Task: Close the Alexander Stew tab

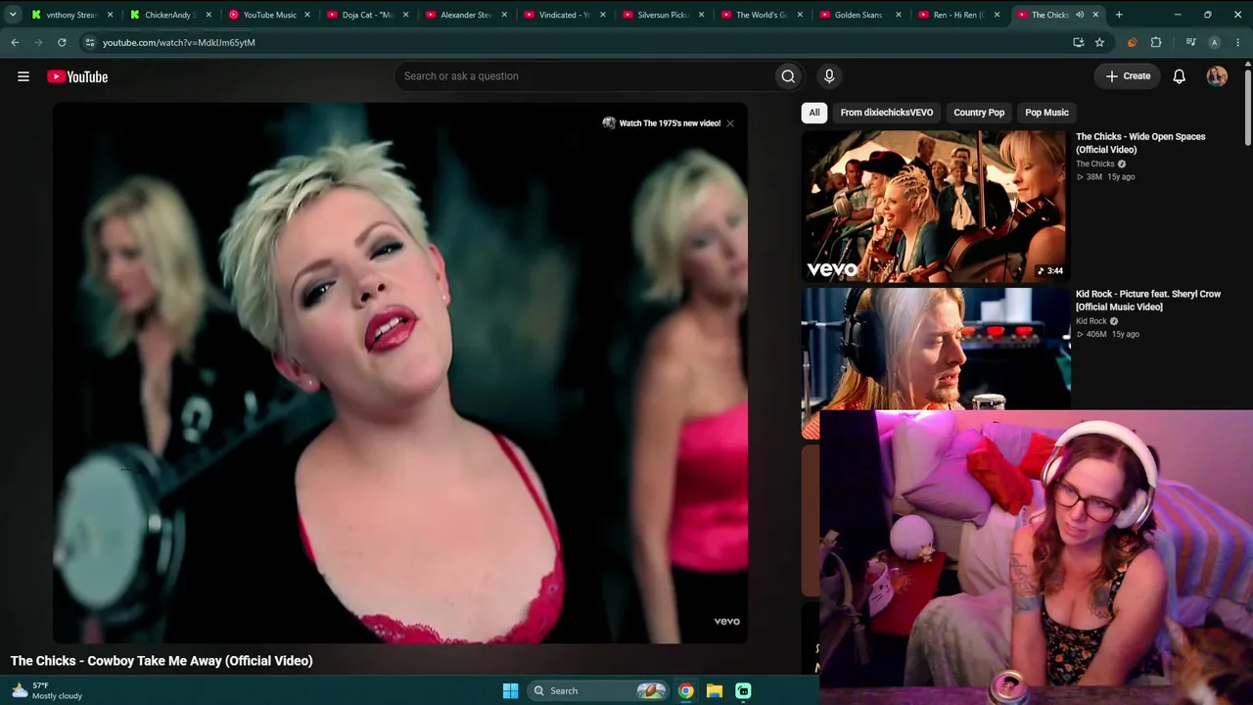Action: 504,15
